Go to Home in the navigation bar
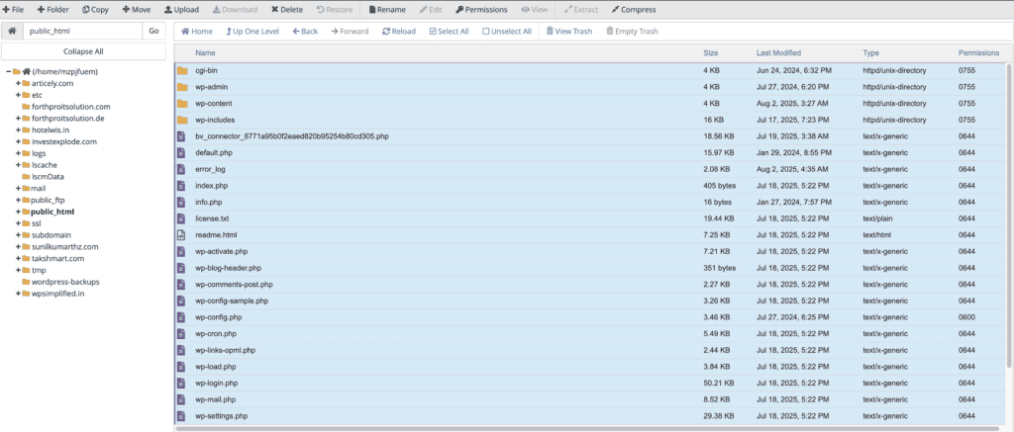The image size is (1014, 432). 197,31
